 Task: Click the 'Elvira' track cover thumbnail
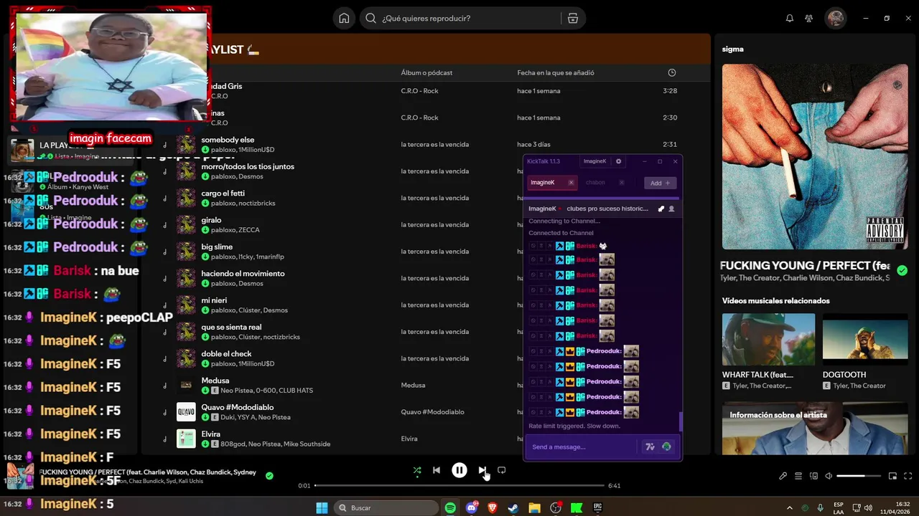pos(186,439)
